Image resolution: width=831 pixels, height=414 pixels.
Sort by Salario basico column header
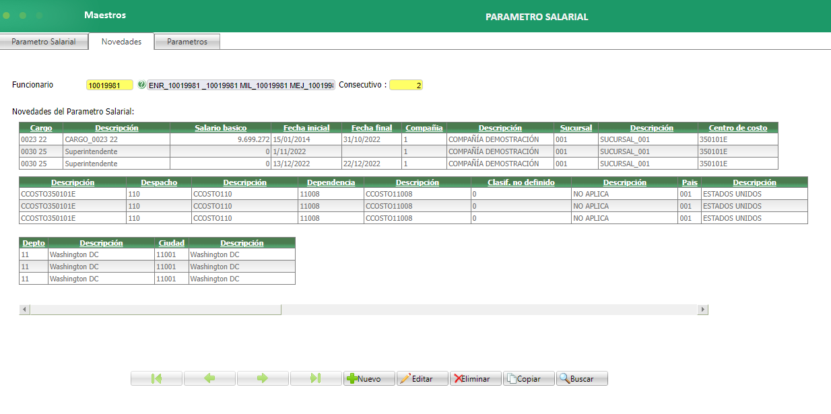coord(221,128)
